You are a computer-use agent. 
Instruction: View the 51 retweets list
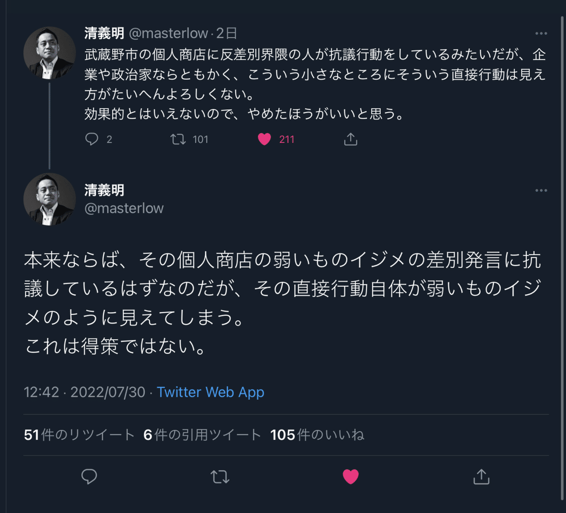79,435
